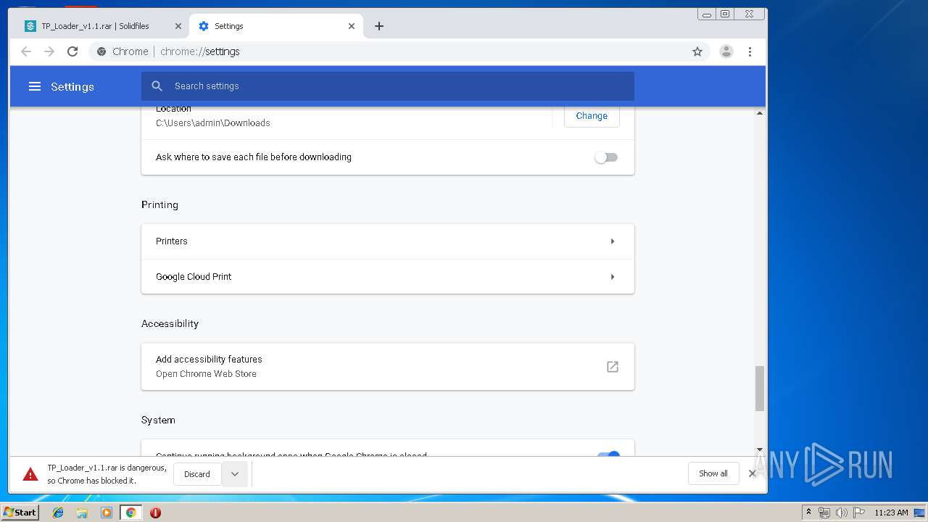Close the Settings tab

click(352, 26)
